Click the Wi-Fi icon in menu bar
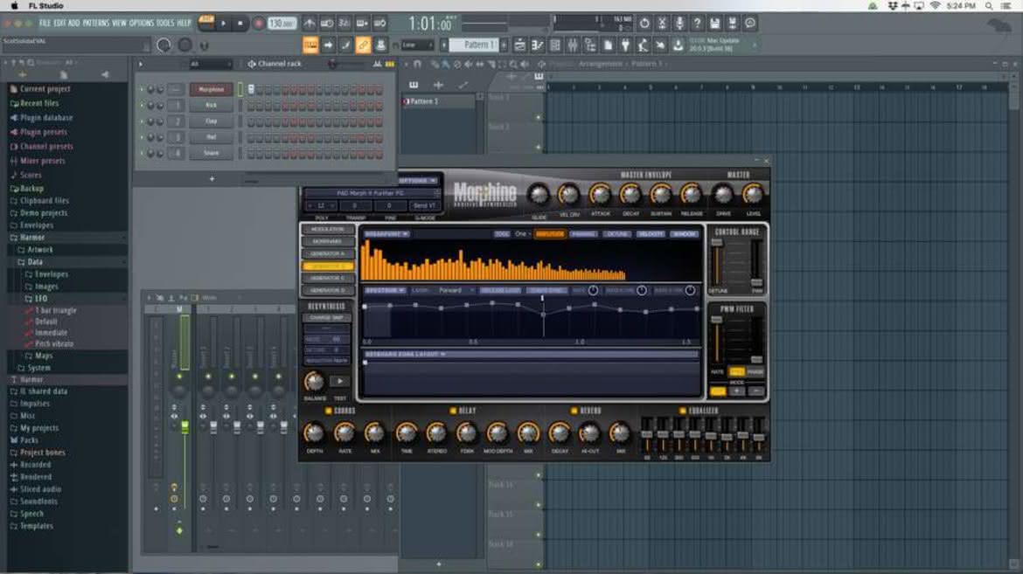Screen dimensions: 1023x574 (x=935, y=6)
